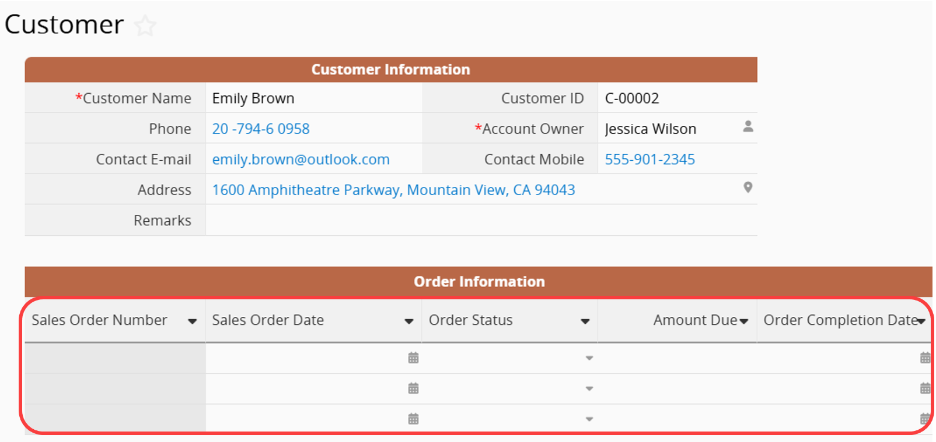Image resolution: width=936 pixels, height=442 pixels.
Task: Click the user icon in Account Owner field
Action: [x=748, y=126]
